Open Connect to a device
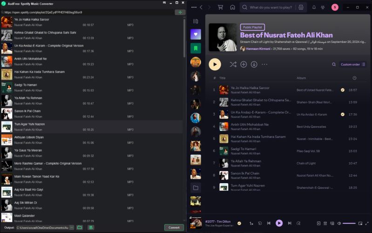Image resolution: width=372 pixels, height=233 pixels. (332, 223)
